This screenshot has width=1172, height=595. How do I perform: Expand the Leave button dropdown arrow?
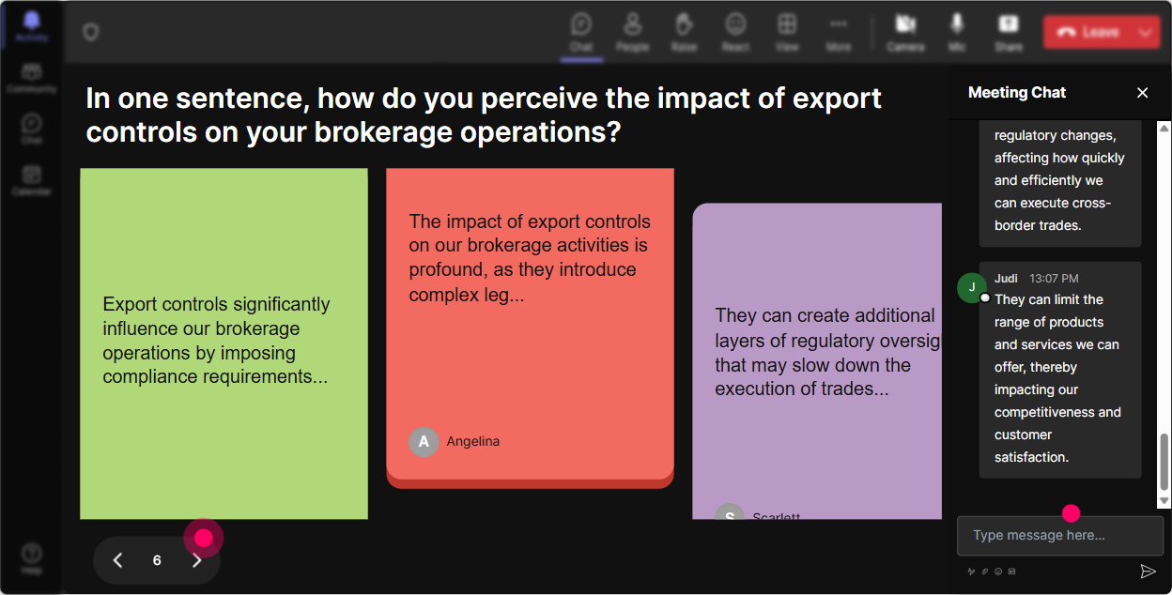point(1146,32)
